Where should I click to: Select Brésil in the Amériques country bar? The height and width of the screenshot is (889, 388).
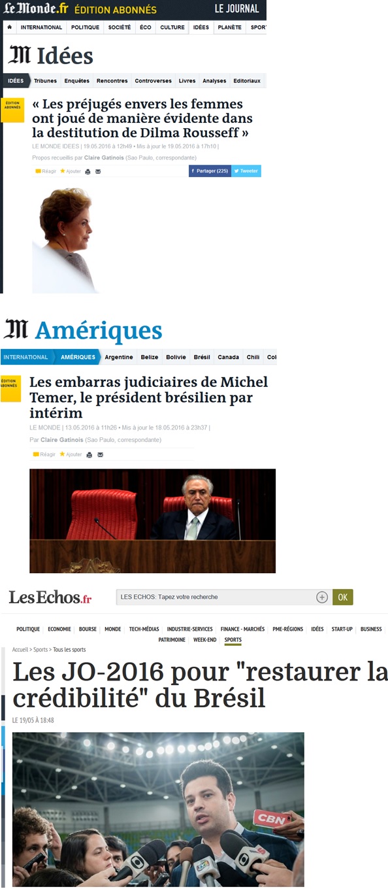(202, 357)
